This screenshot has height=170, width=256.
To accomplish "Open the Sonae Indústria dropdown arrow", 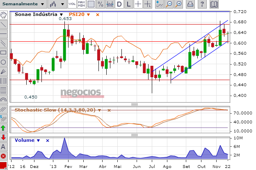I will coord(62,15).
